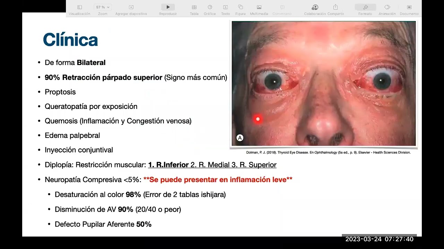Open the Animación sidebar

387,10
